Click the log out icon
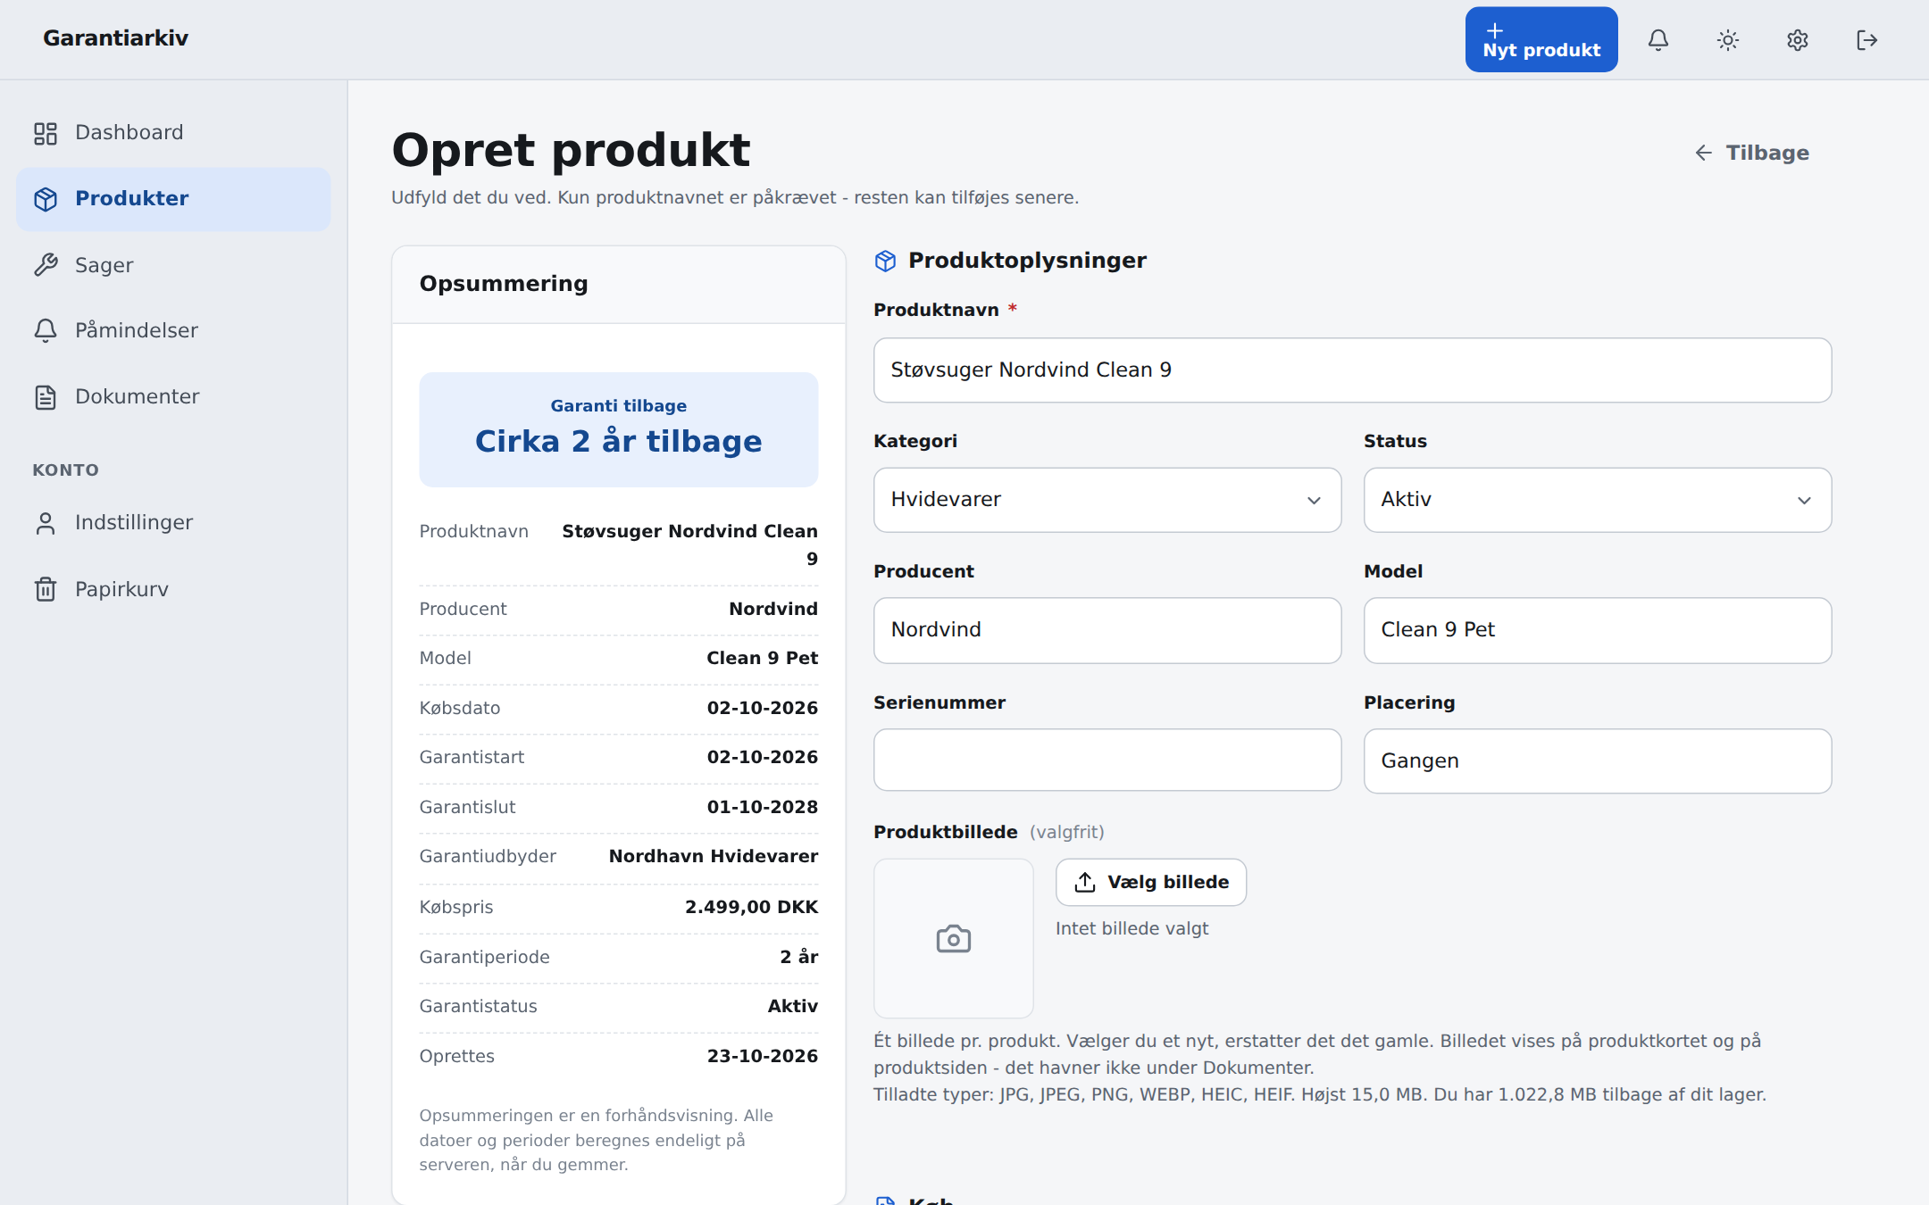The width and height of the screenshot is (1929, 1205). click(1867, 40)
